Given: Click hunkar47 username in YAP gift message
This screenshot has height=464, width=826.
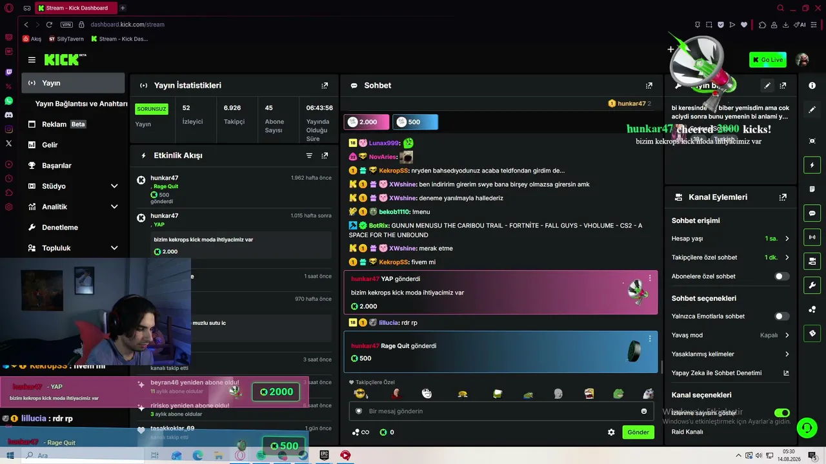Looking at the screenshot, I should tap(365, 279).
